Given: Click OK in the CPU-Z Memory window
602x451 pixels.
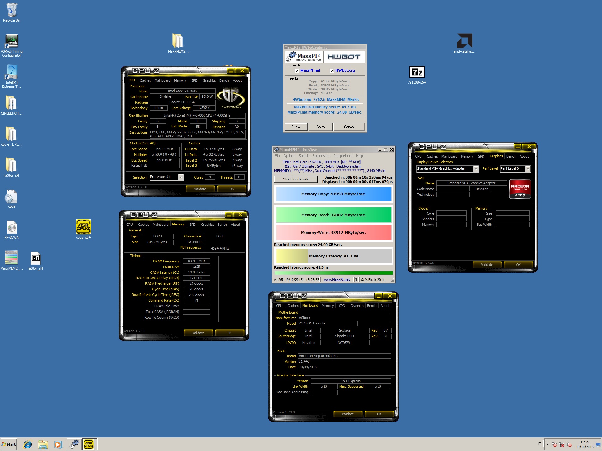Looking at the screenshot, I should (x=230, y=333).
